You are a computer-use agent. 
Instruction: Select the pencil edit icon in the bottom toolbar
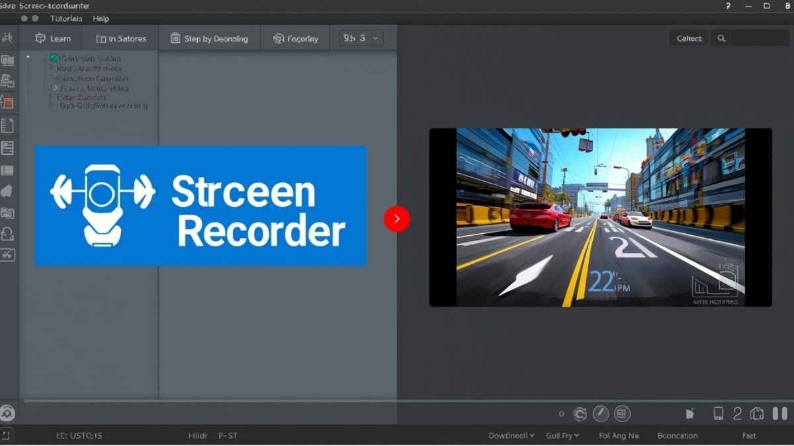(601, 414)
